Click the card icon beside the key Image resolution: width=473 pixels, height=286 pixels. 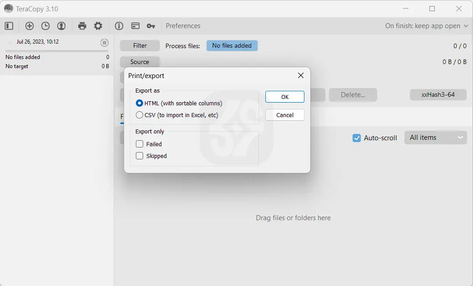(x=135, y=26)
